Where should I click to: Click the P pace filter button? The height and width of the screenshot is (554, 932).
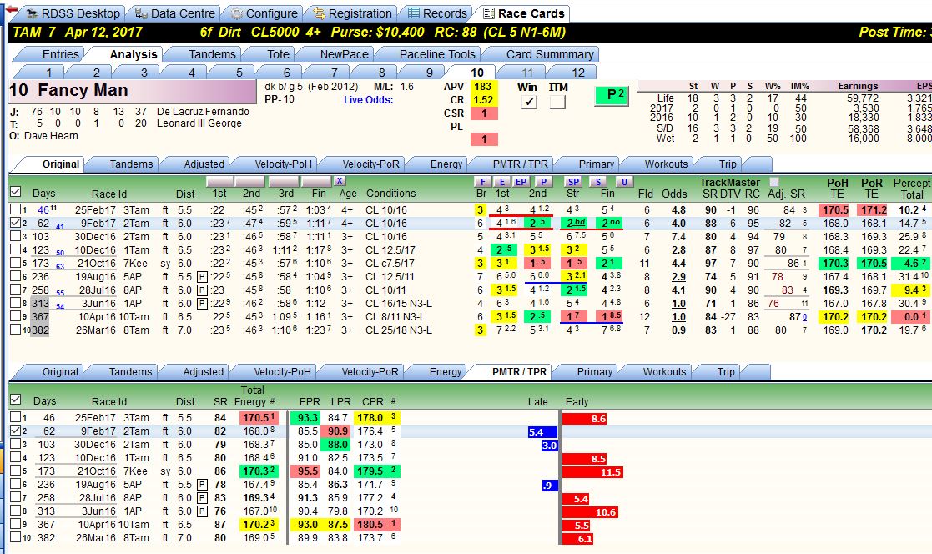[542, 182]
